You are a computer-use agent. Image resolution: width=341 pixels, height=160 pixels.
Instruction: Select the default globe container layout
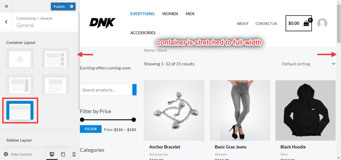click(20, 58)
